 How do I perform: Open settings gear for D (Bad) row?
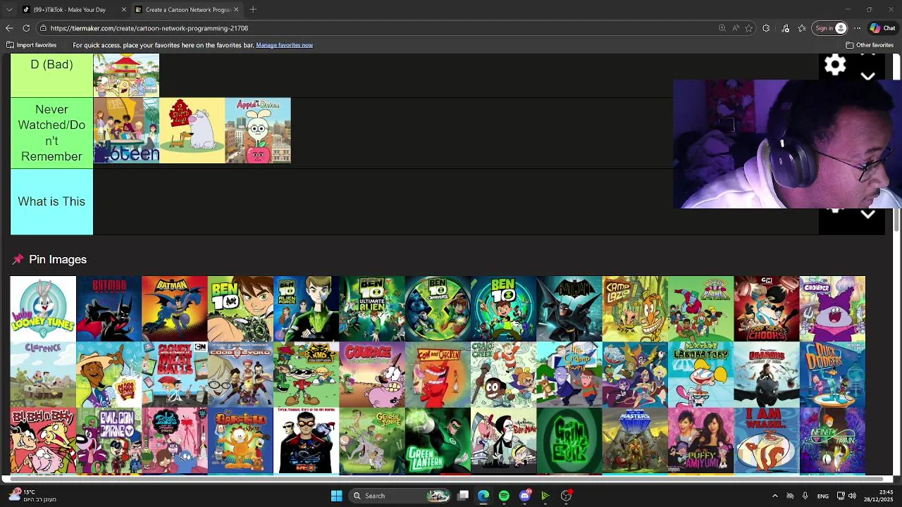point(835,65)
